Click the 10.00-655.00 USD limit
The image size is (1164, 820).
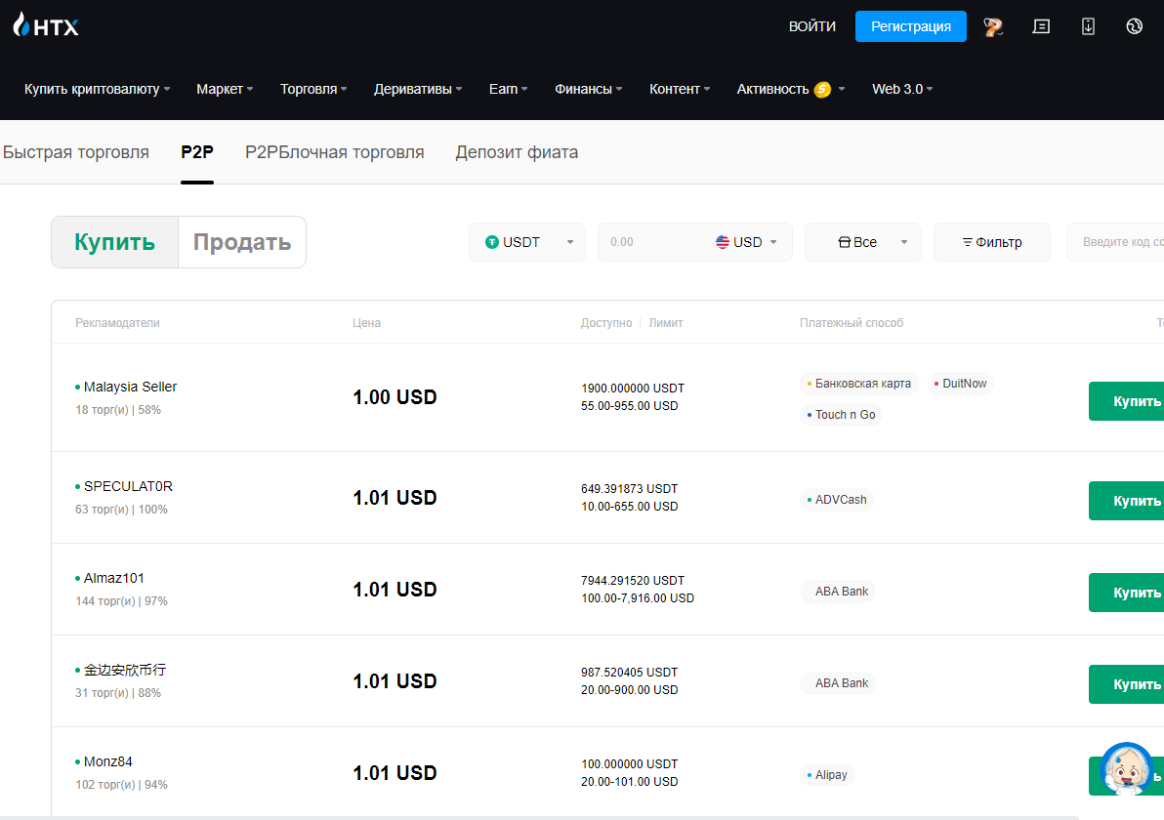630,506
